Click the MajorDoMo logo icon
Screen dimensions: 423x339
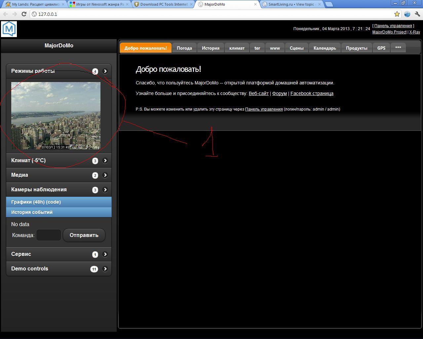(x=9, y=29)
